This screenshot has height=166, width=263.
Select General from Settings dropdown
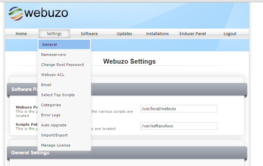coord(64,45)
